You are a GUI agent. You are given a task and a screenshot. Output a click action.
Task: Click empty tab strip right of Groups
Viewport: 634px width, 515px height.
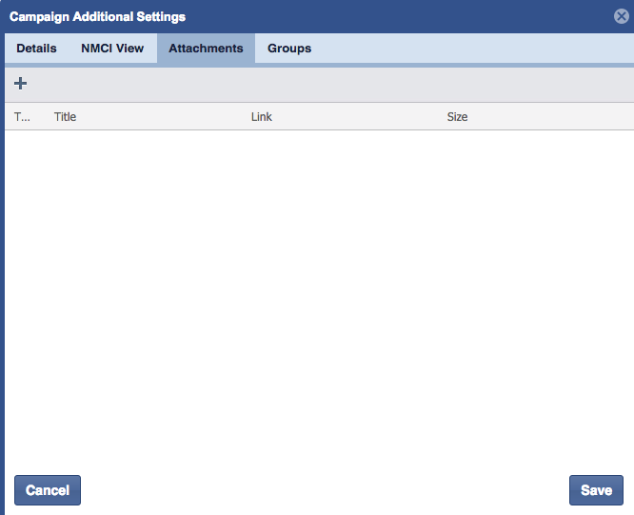476,49
